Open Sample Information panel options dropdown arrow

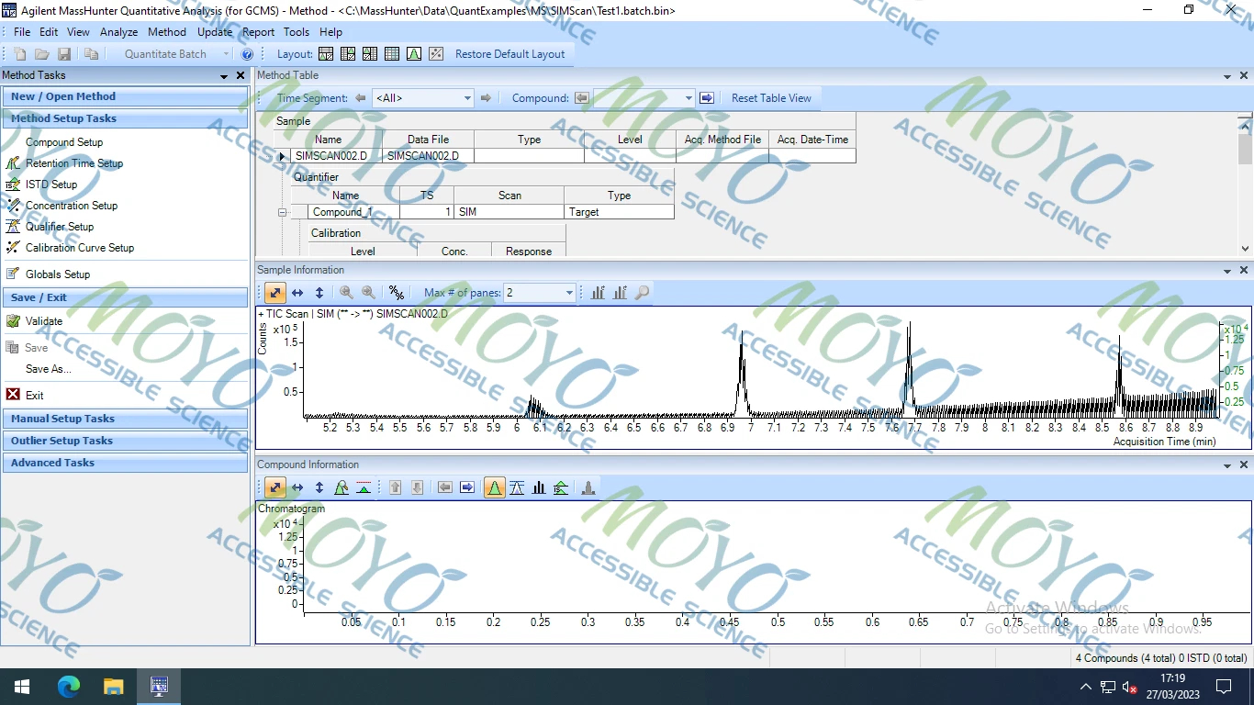click(1228, 271)
